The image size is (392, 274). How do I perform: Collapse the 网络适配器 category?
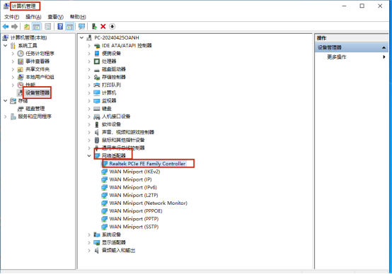tap(89, 156)
